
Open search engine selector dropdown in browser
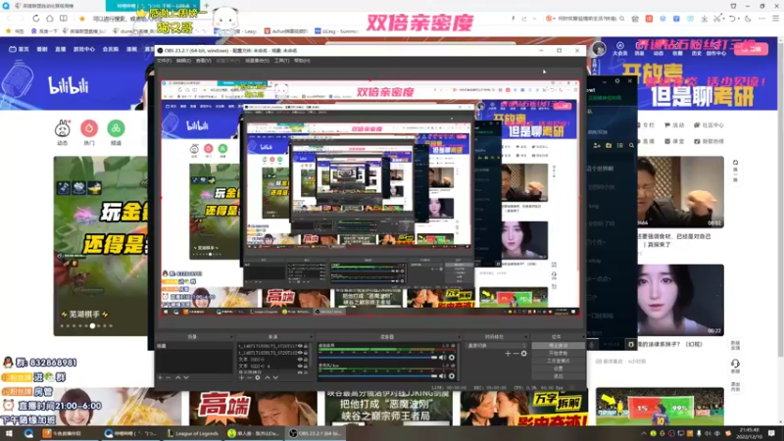click(x=550, y=19)
